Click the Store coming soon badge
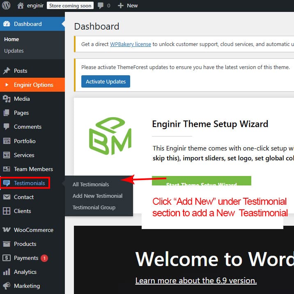The image size is (294, 294). 70,5
